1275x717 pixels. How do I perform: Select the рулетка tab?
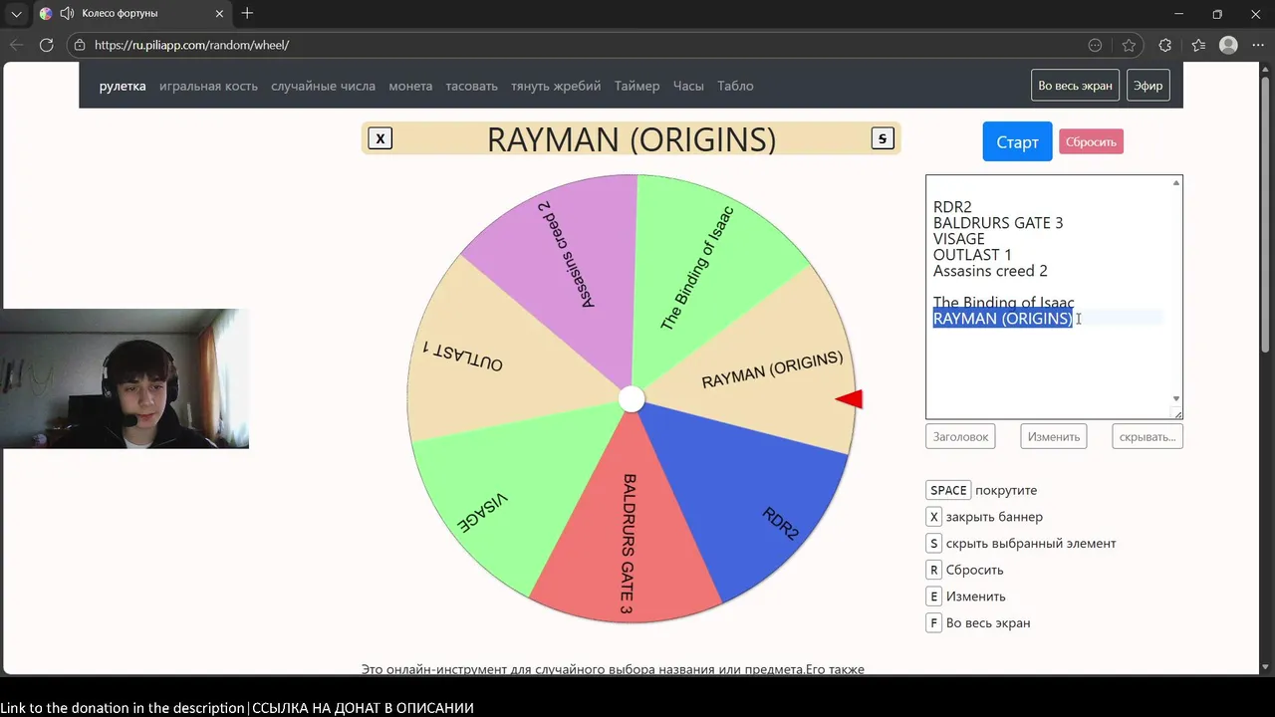(x=123, y=86)
